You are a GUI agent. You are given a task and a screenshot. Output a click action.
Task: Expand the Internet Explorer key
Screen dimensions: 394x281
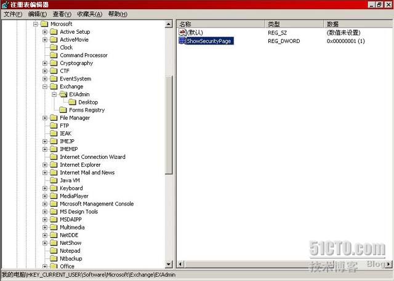[45, 165]
